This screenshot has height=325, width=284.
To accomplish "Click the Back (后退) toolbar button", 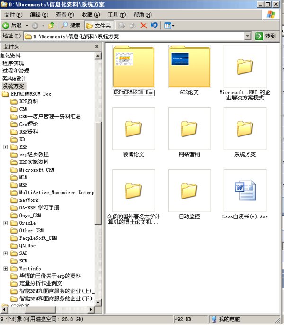I will [x=12, y=25].
